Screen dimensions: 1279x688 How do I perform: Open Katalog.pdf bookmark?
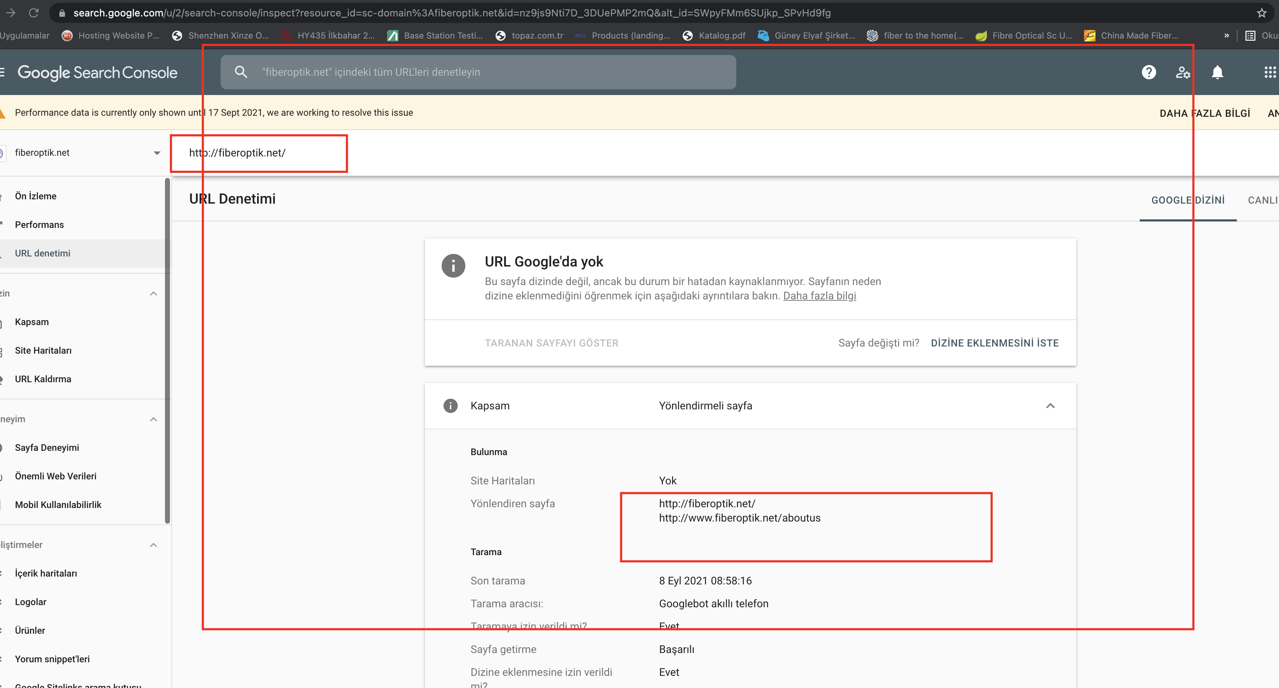714,35
